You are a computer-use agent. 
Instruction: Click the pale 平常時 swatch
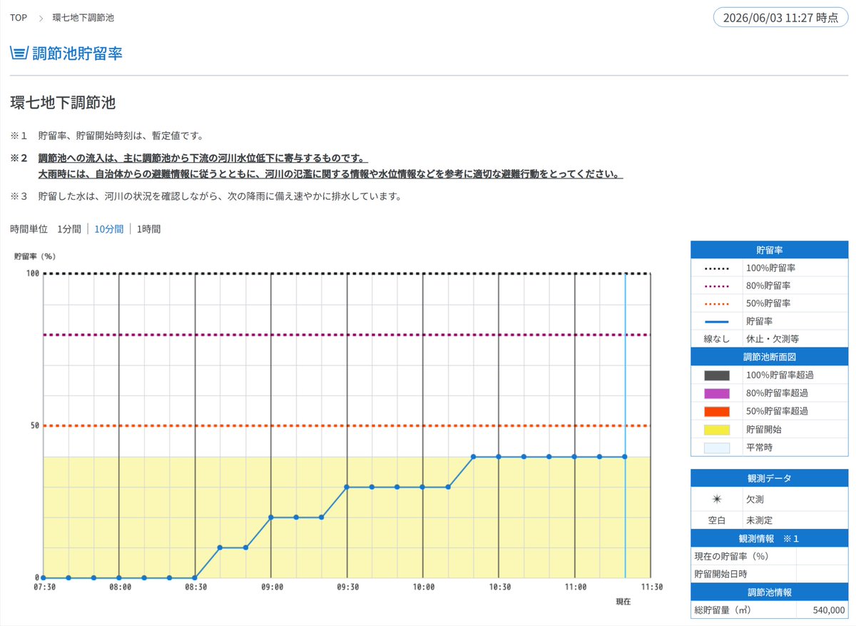tap(716, 448)
